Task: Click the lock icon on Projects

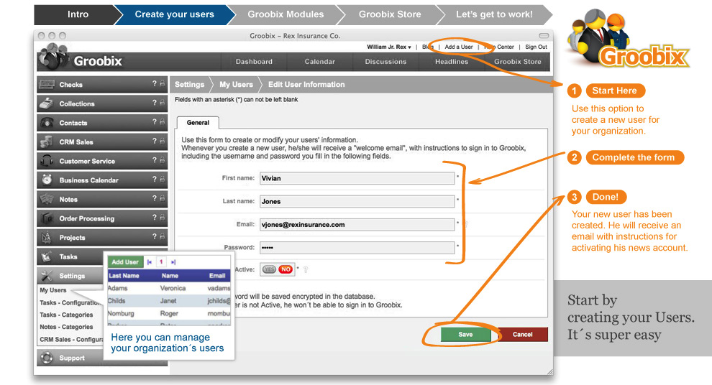Action: 162,236
